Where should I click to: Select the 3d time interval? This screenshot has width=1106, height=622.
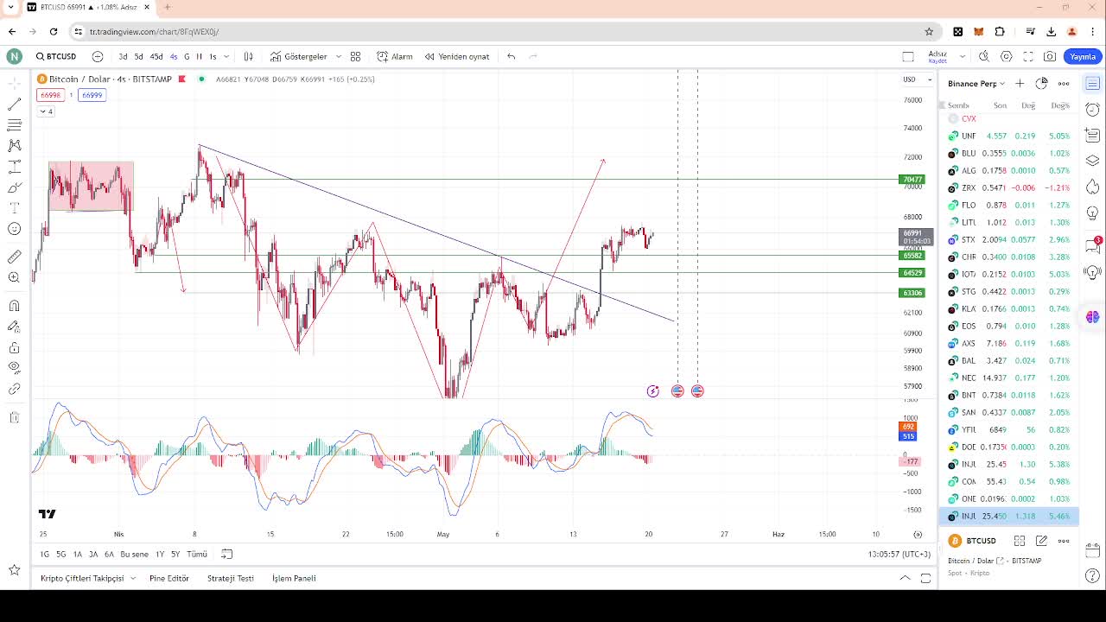(x=123, y=56)
